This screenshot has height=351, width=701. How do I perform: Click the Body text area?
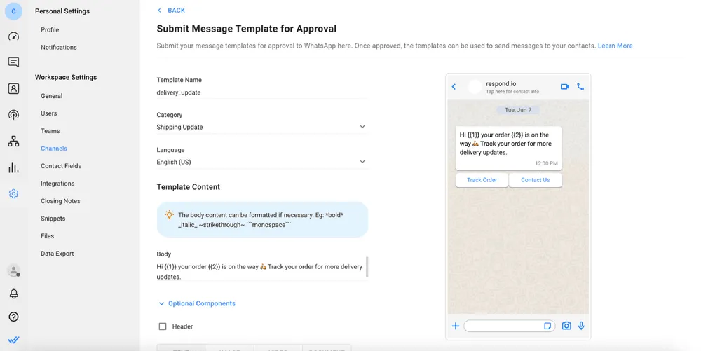(x=261, y=272)
